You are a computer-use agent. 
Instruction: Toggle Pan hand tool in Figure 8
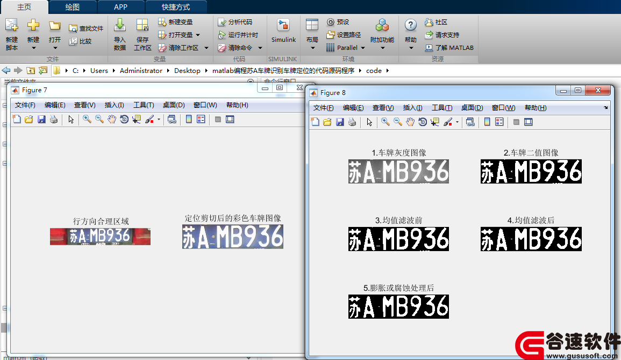(410, 122)
